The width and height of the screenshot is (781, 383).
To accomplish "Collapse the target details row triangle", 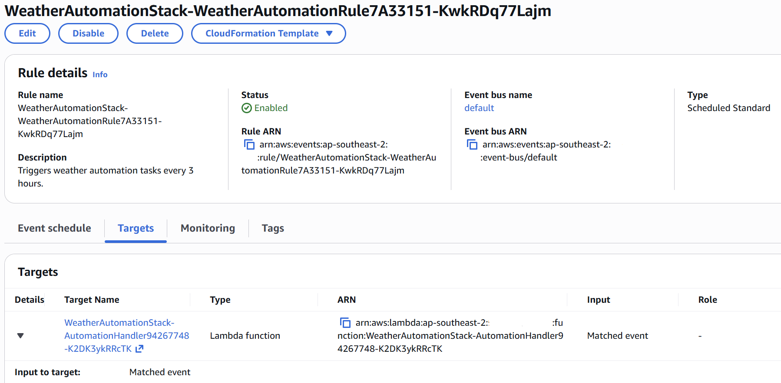I will click(x=20, y=336).
